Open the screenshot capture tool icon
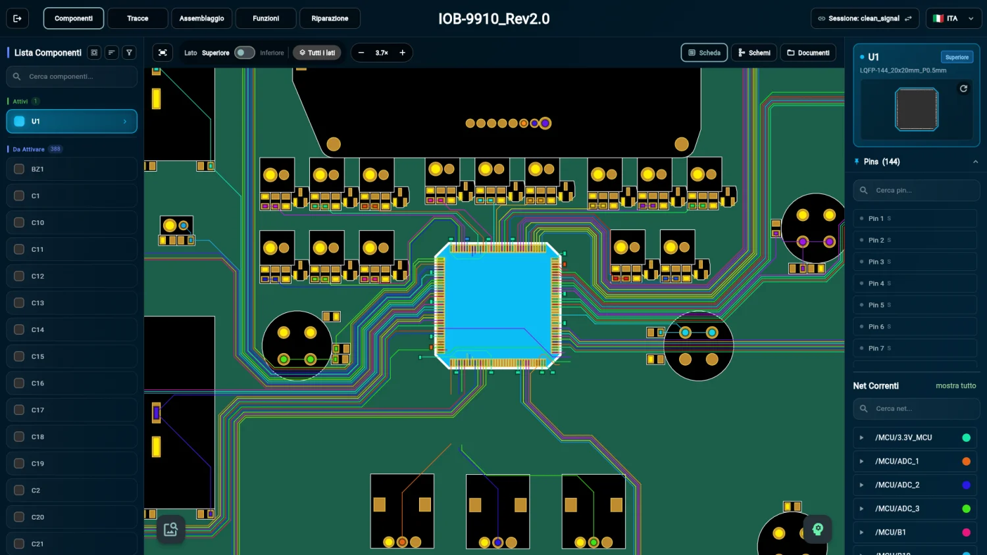 tap(170, 529)
